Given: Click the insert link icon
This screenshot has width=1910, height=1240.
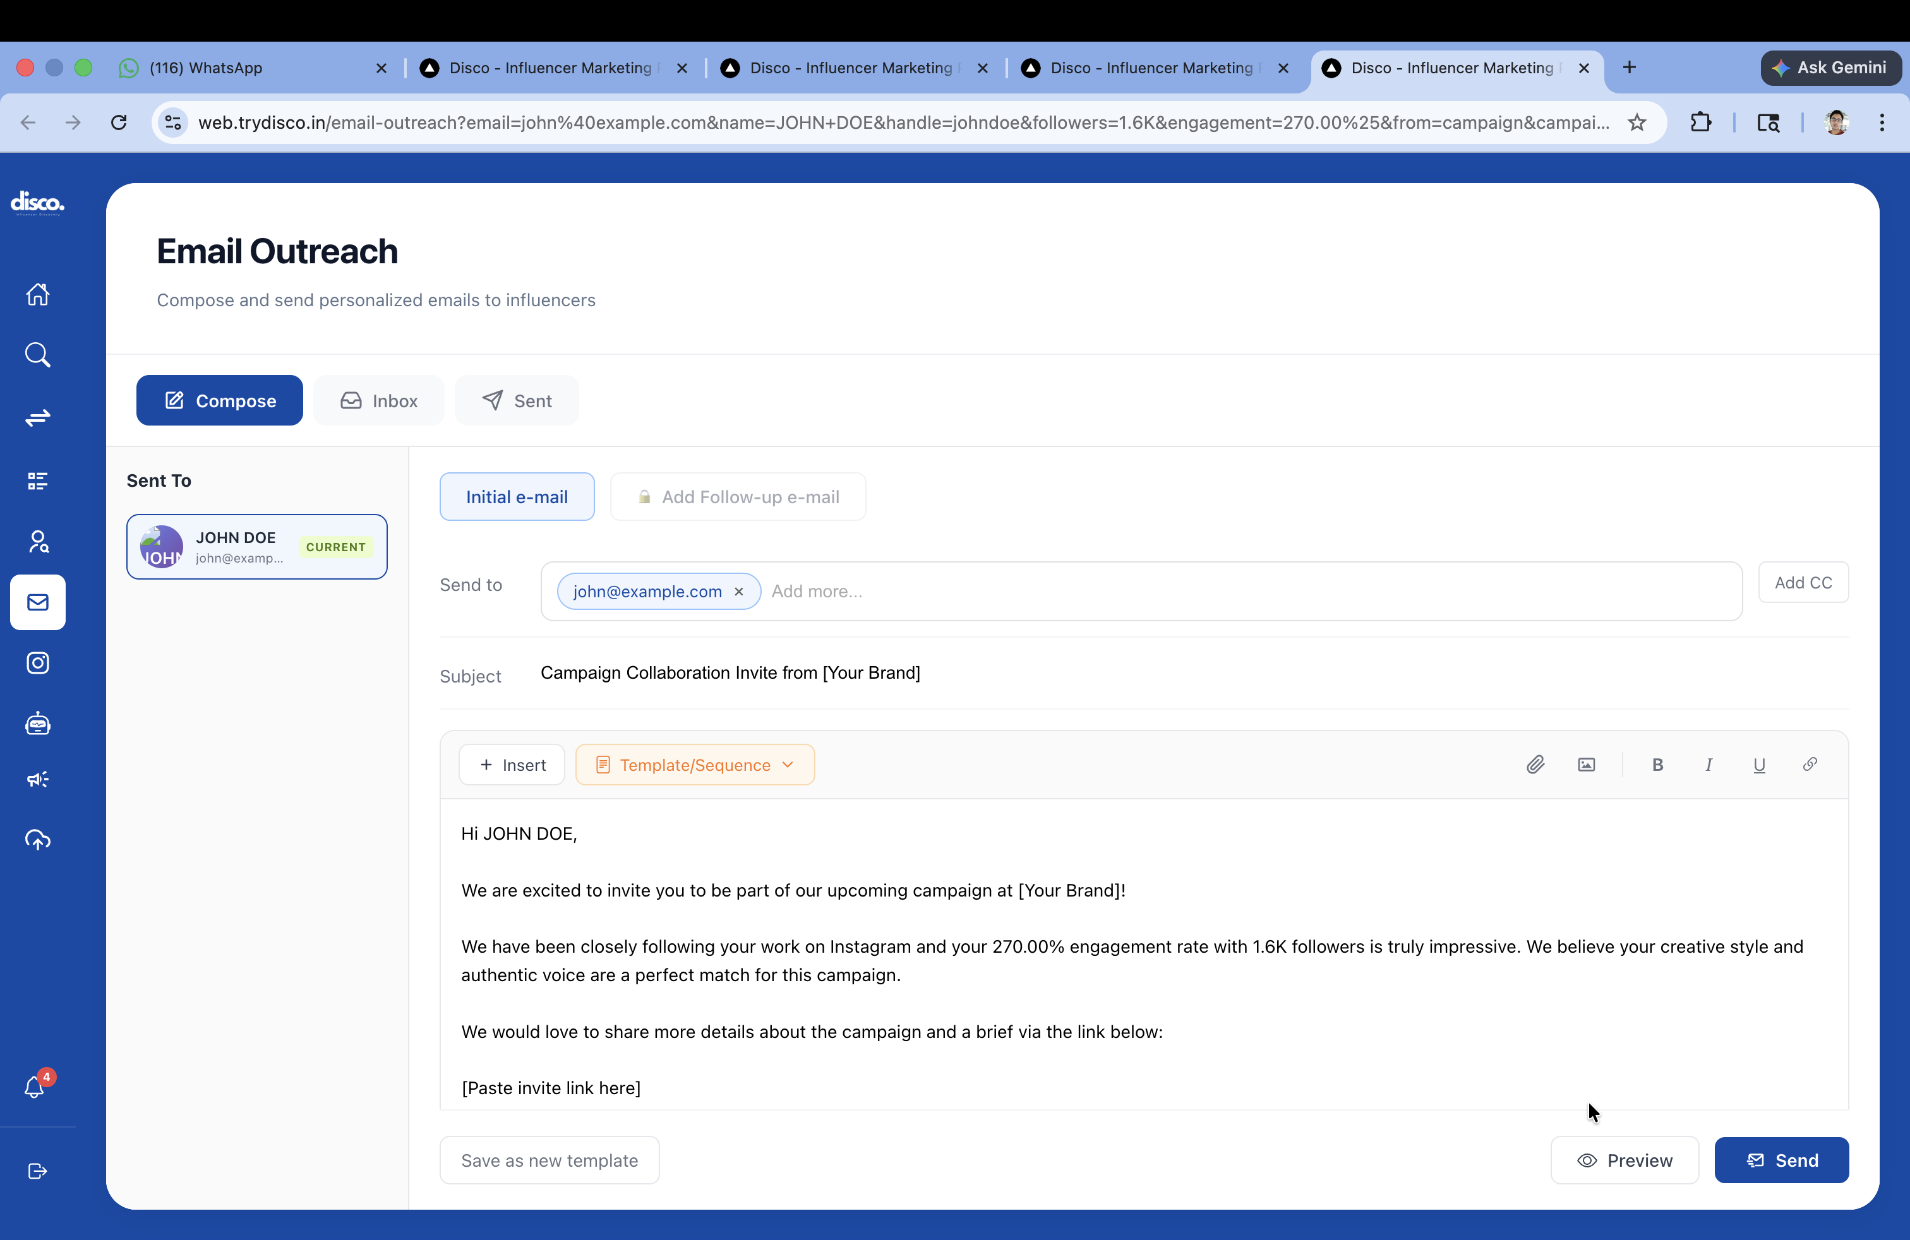Looking at the screenshot, I should (x=1810, y=765).
